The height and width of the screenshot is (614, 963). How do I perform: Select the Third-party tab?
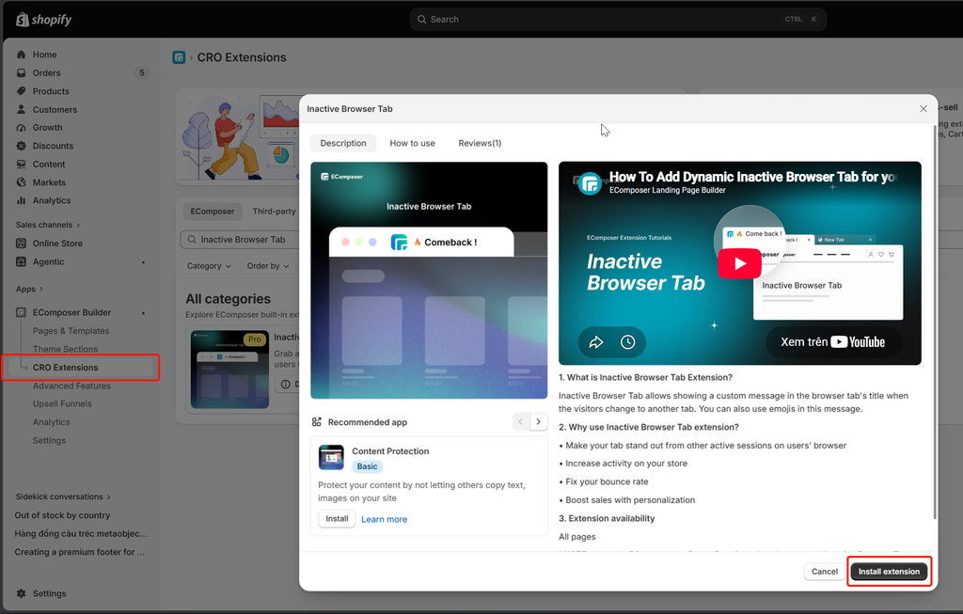pyautogui.click(x=274, y=212)
